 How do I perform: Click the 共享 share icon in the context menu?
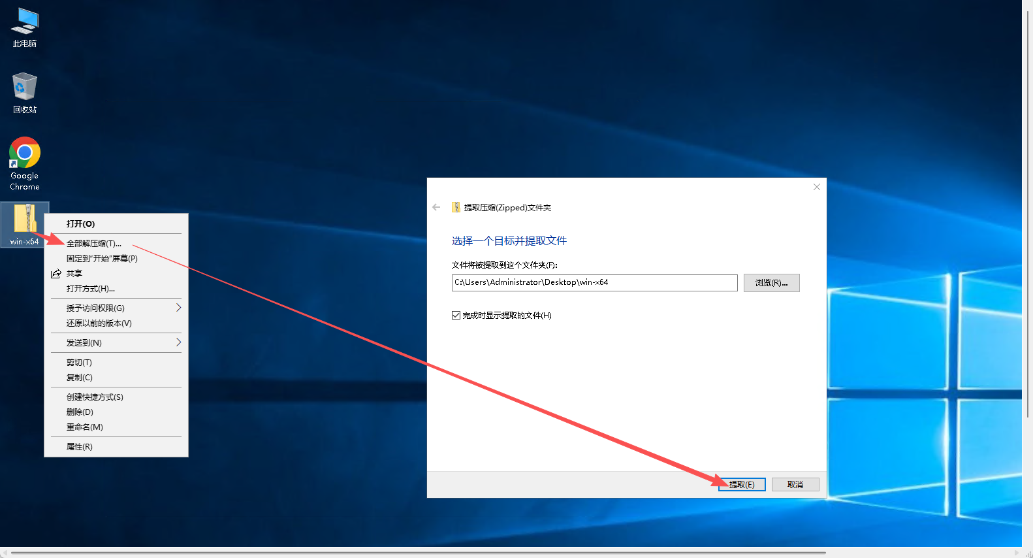[x=56, y=274]
